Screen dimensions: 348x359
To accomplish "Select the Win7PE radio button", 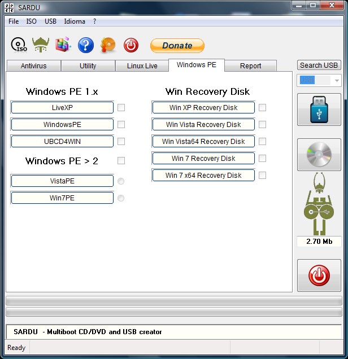I will (121, 198).
